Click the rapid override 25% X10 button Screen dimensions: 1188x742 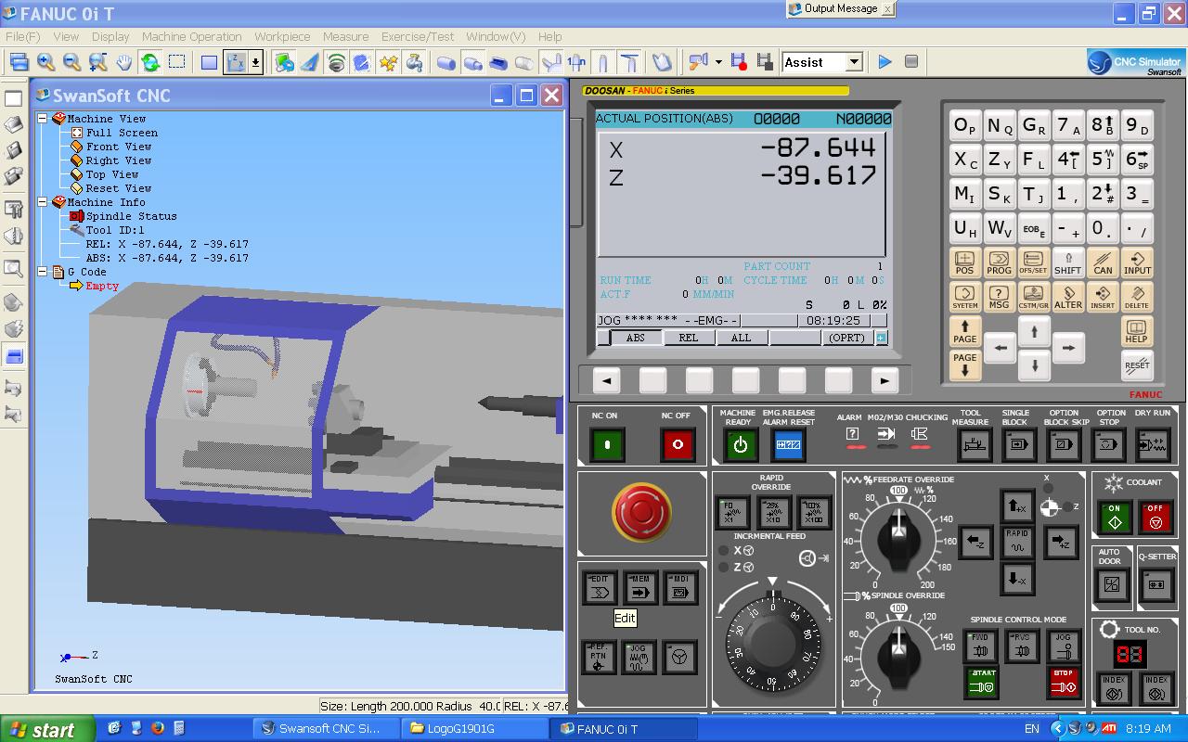pyautogui.click(x=774, y=513)
